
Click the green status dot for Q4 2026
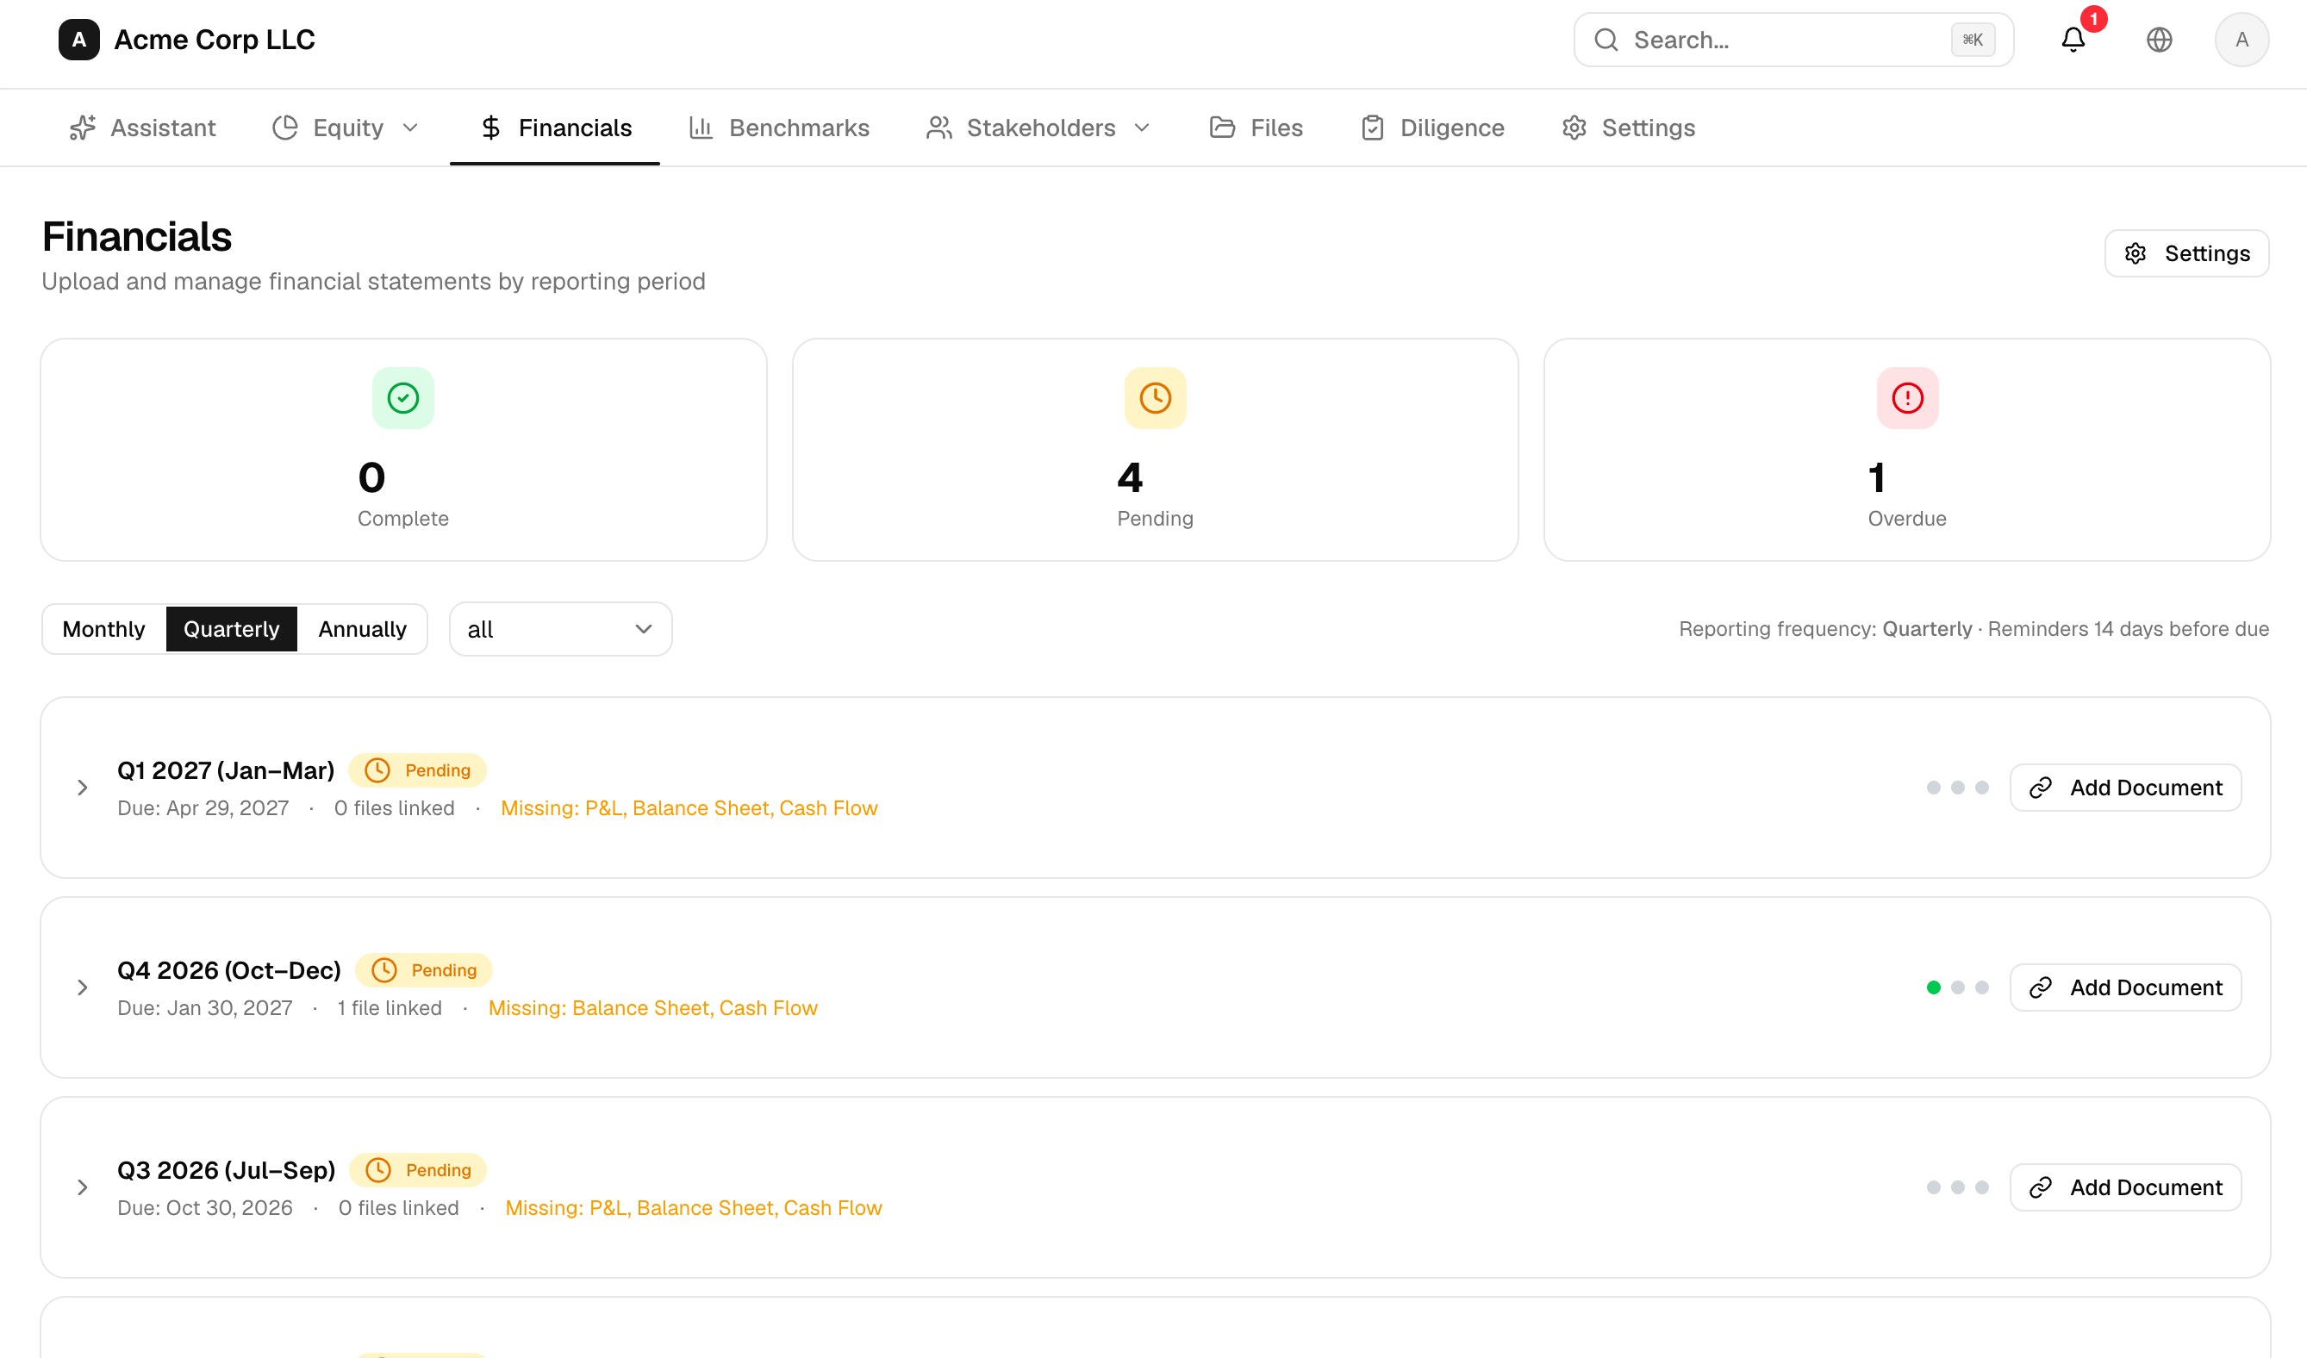[x=1933, y=987]
